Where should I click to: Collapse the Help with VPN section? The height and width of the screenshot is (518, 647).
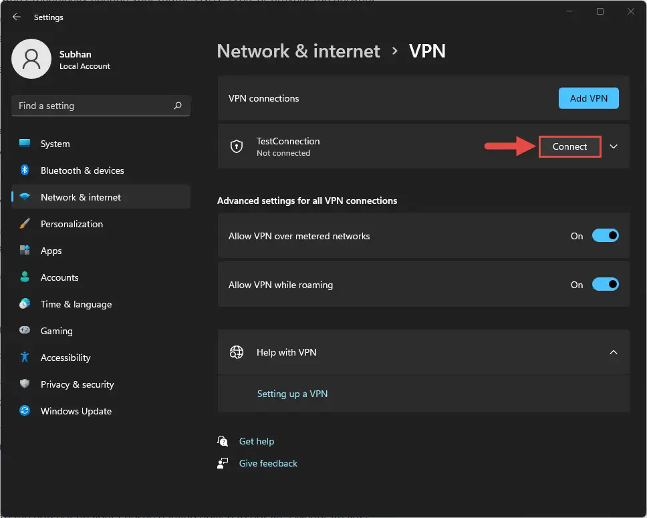tap(614, 352)
